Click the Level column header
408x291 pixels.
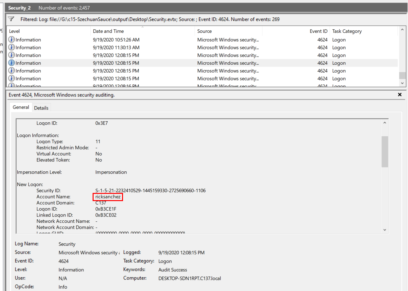coord(14,31)
